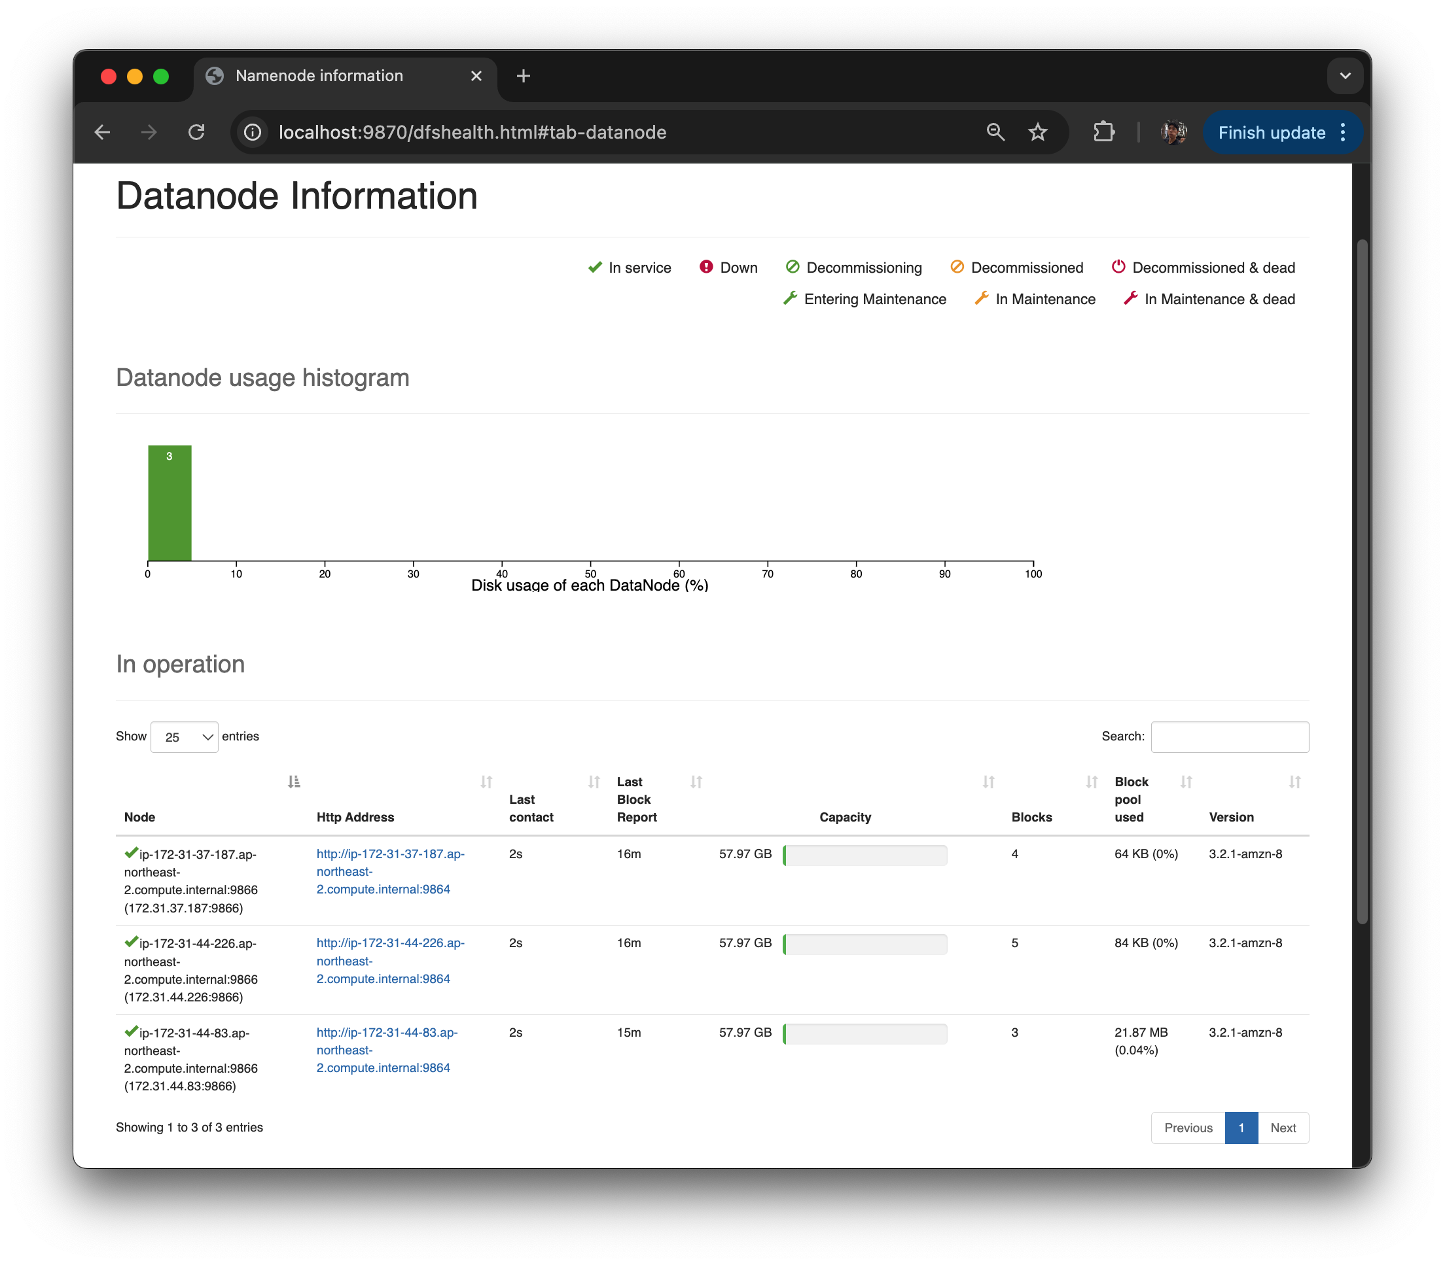Click the Previous pagination button

[x=1188, y=1128]
